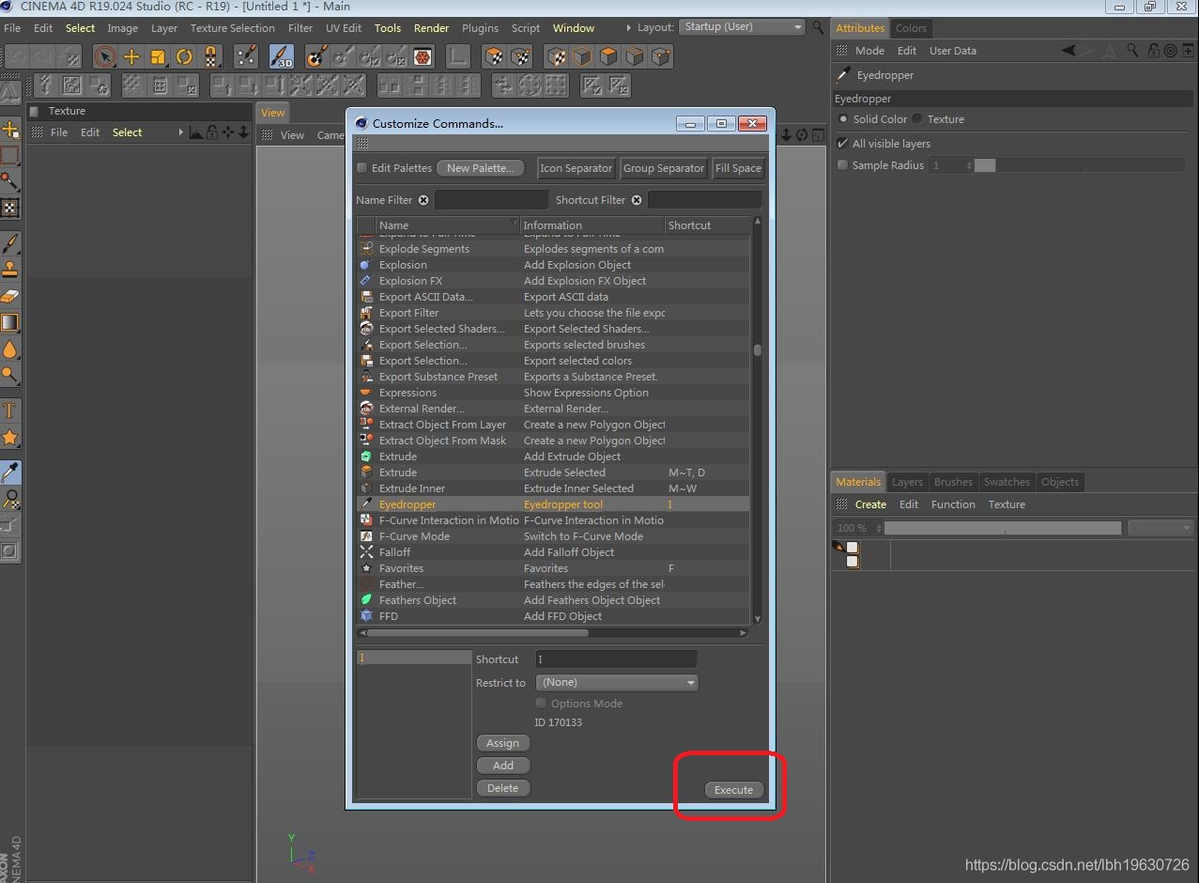The image size is (1199, 883).
Task: Enable the Edit Palettes checkbox
Action: point(361,168)
